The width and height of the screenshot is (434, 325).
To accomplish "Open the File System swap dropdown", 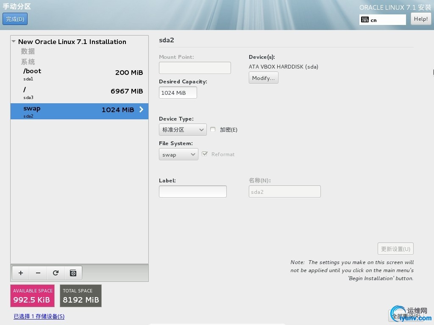I will pyautogui.click(x=178, y=154).
